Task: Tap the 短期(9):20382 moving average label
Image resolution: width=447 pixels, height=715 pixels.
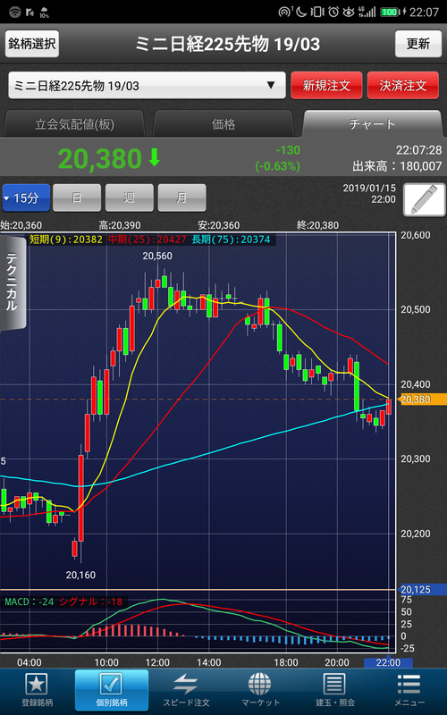Action: (66, 240)
